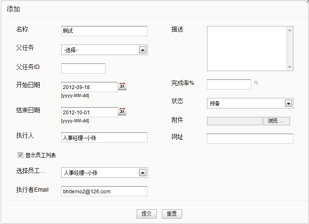
Task: Click the 提交 button
Action: 146,214
